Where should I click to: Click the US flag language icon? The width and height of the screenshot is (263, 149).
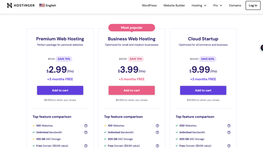tap(42, 5)
